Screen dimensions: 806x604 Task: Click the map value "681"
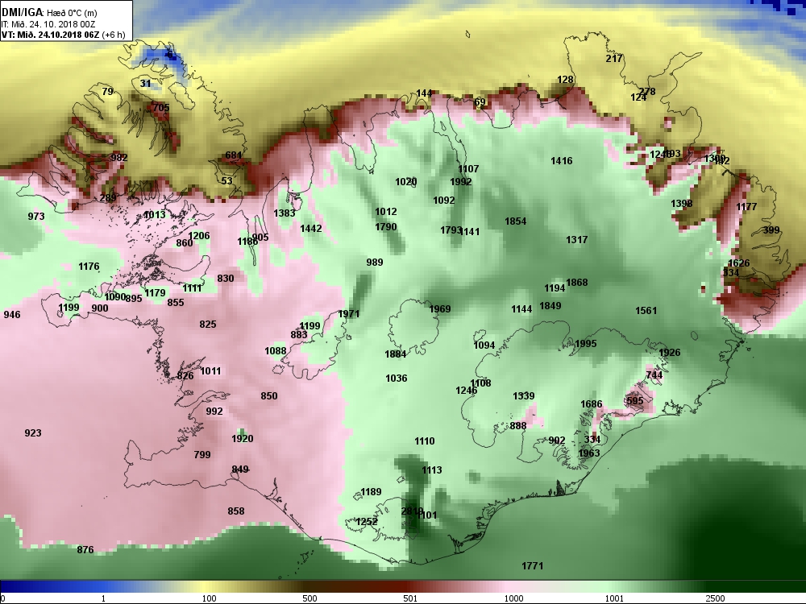(234, 155)
